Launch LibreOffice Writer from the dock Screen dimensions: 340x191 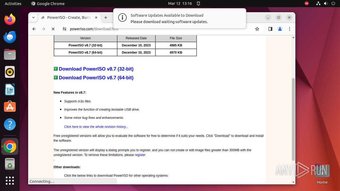(x=10, y=89)
